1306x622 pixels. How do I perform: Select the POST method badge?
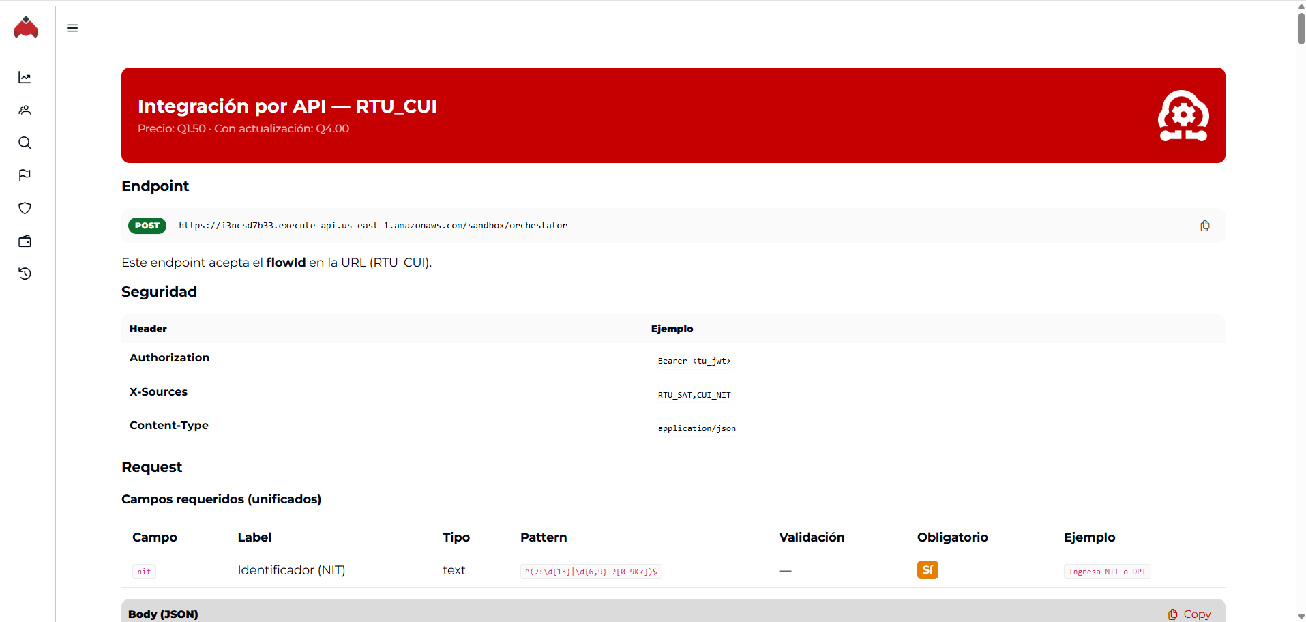point(147,225)
